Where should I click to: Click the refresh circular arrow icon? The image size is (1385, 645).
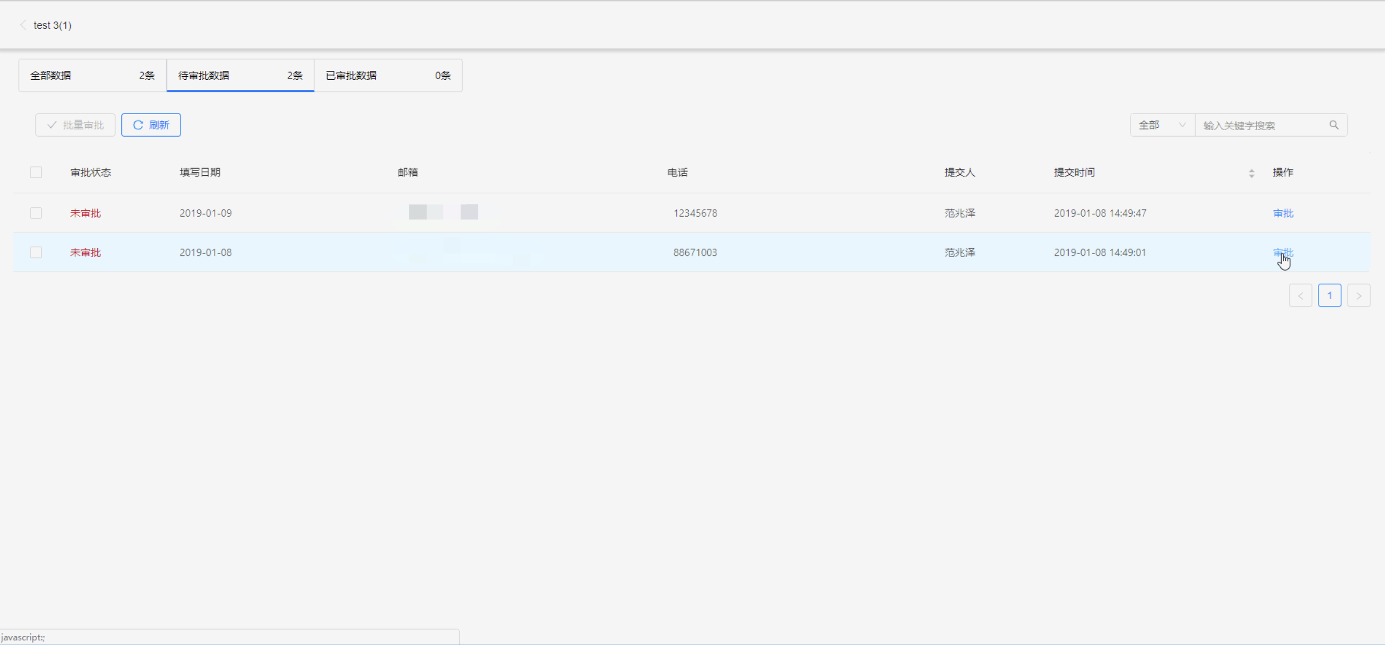138,125
